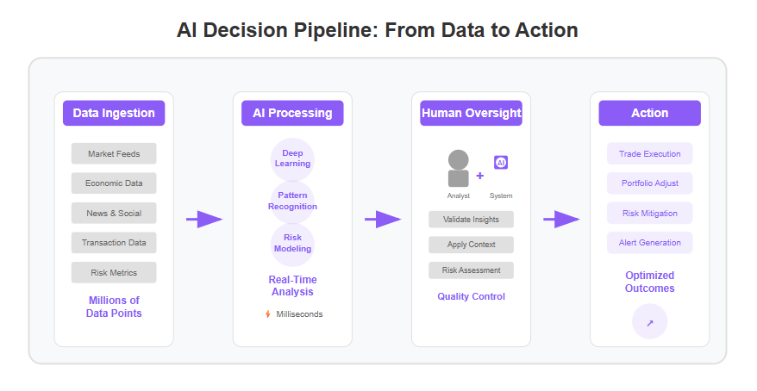Click the Human Oversight header
Image resolution: width=757 pixels, height=391 pixels.
click(472, 114)
